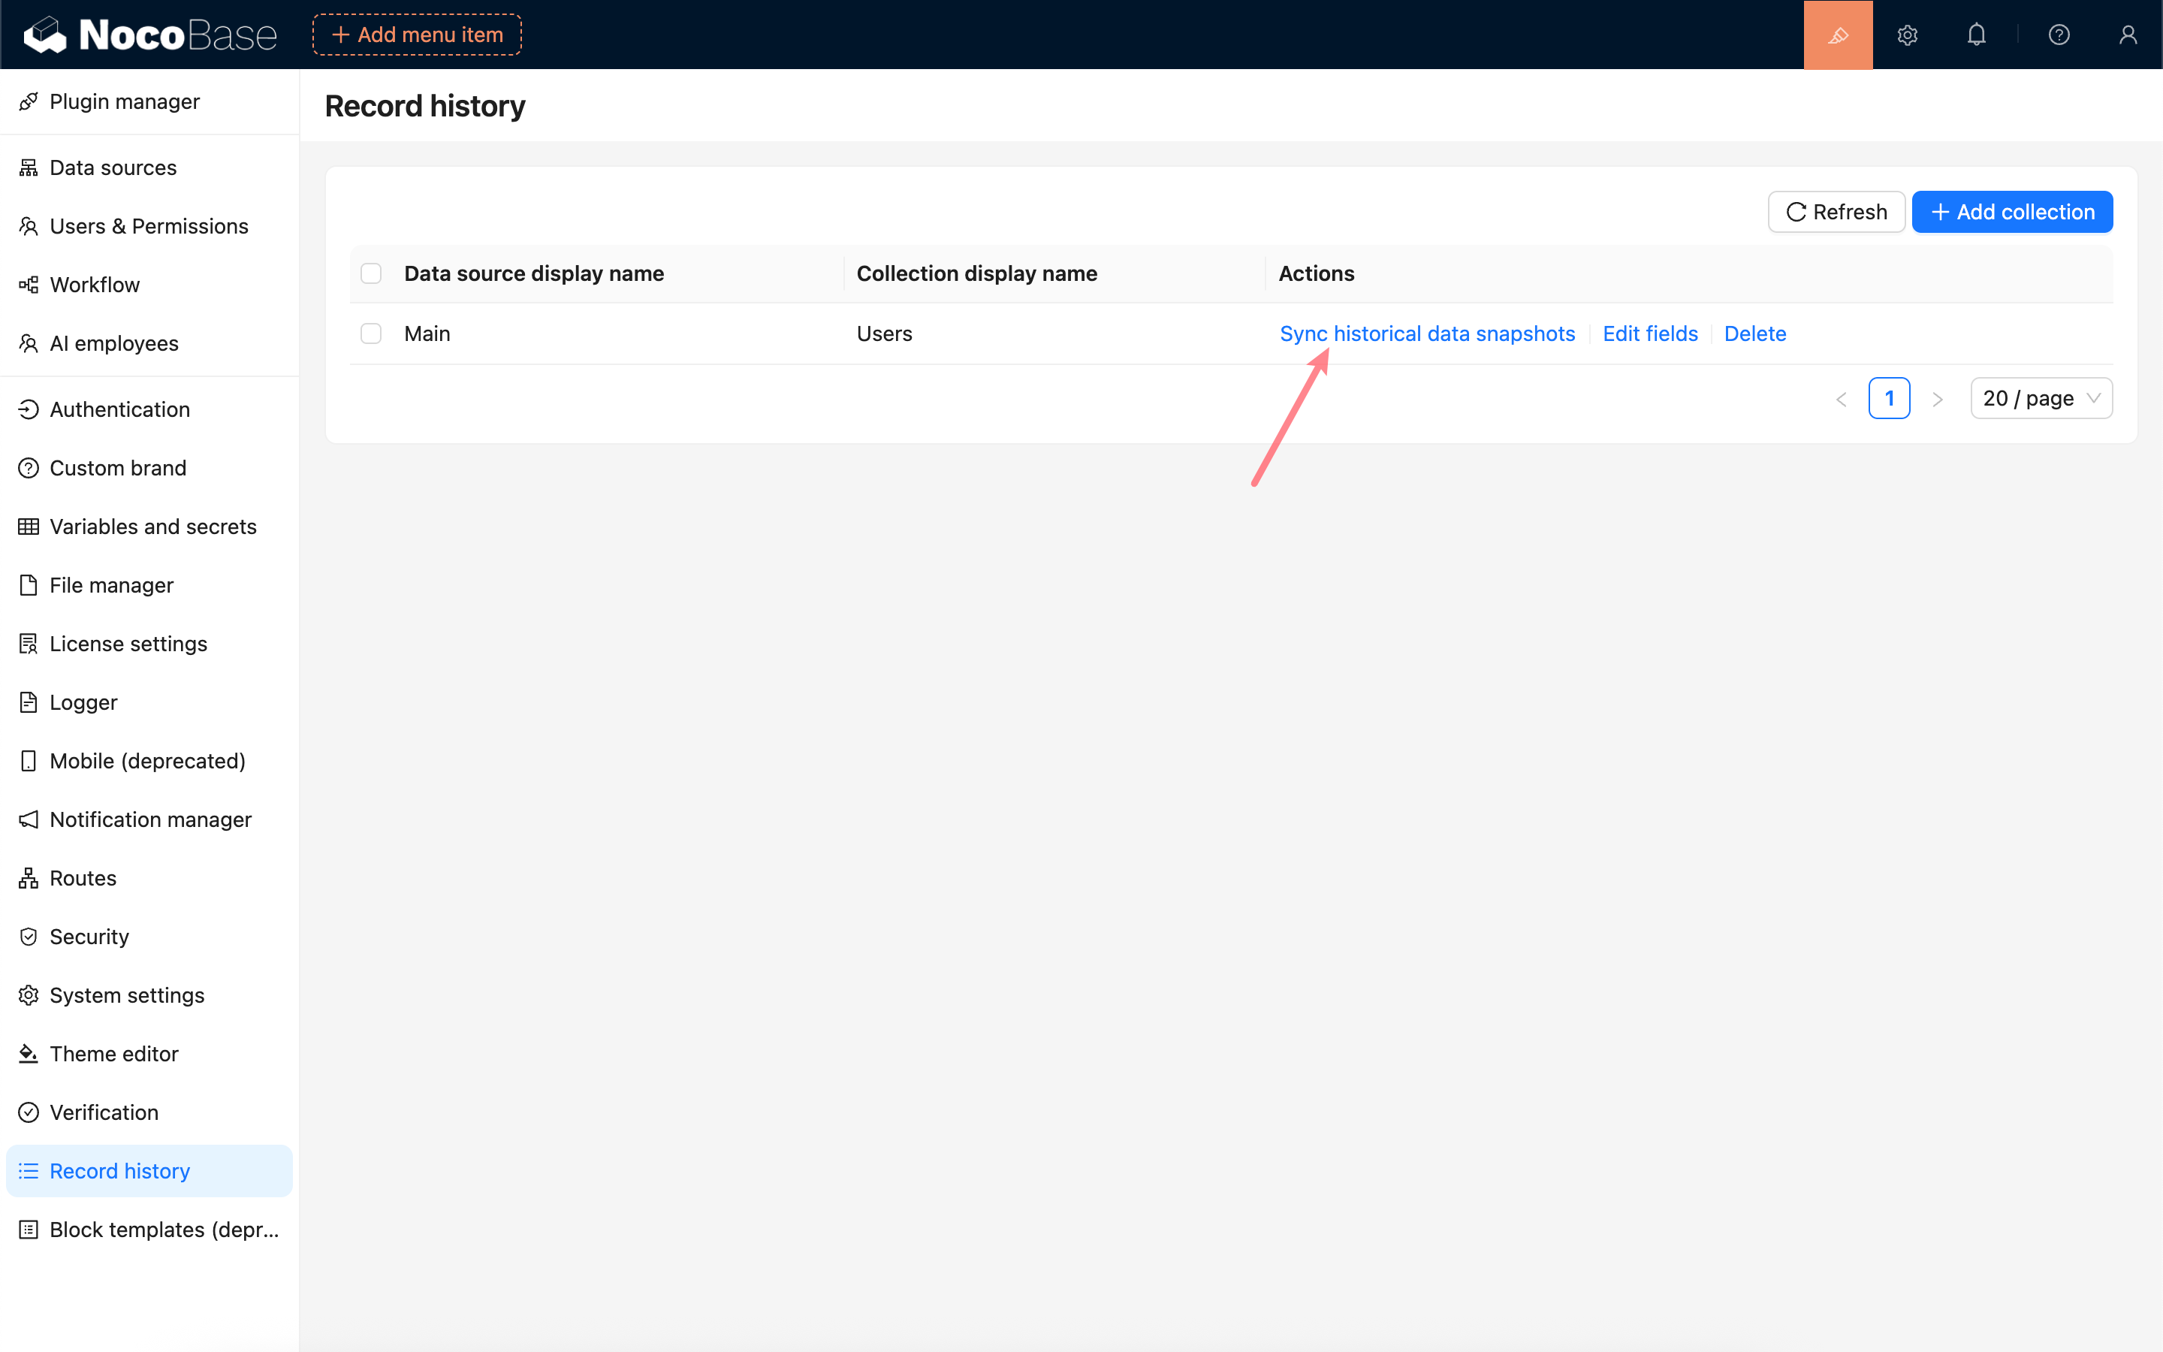Open the settings gear in top bar
2163x1352 pixels.
tap(1906, 35)
